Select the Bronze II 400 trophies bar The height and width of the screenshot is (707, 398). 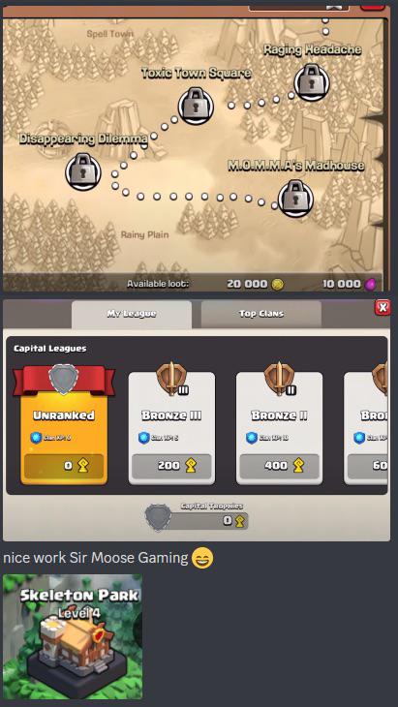pyautogui.click(x=280, y=466)
